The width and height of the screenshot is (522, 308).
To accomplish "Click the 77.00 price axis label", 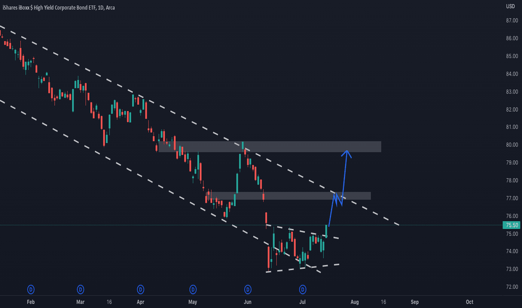I will (x=512, y=198).
